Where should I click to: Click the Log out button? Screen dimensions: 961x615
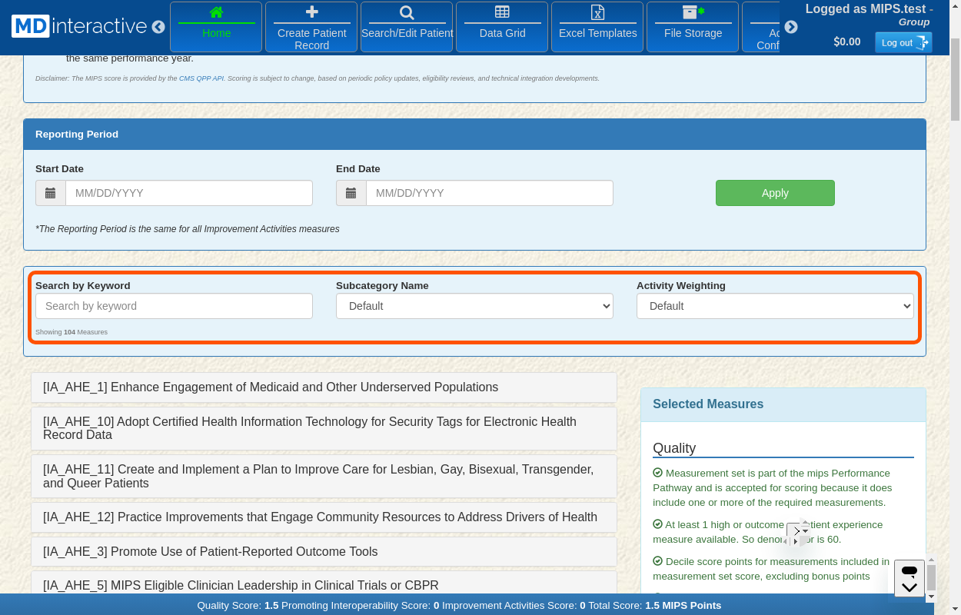tap(903, 42)
